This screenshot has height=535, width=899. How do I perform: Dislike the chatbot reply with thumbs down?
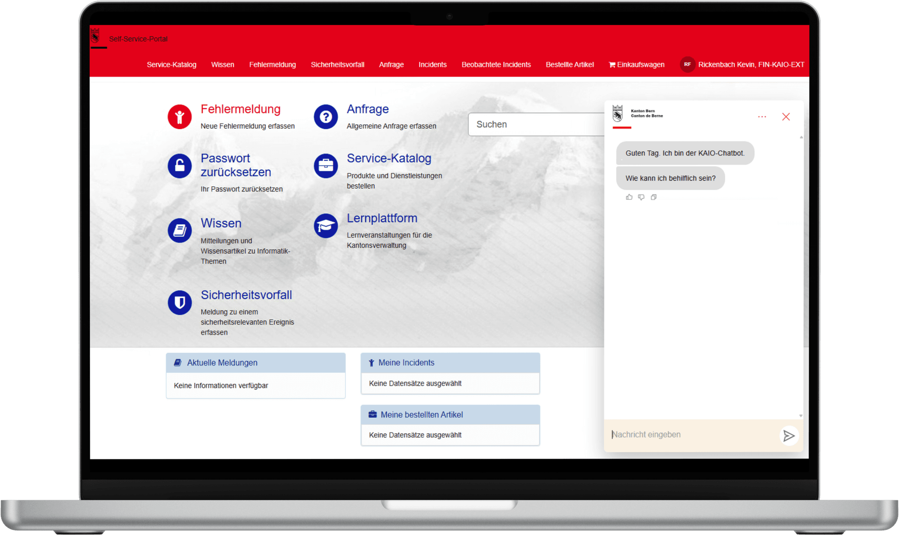point(641,197)
